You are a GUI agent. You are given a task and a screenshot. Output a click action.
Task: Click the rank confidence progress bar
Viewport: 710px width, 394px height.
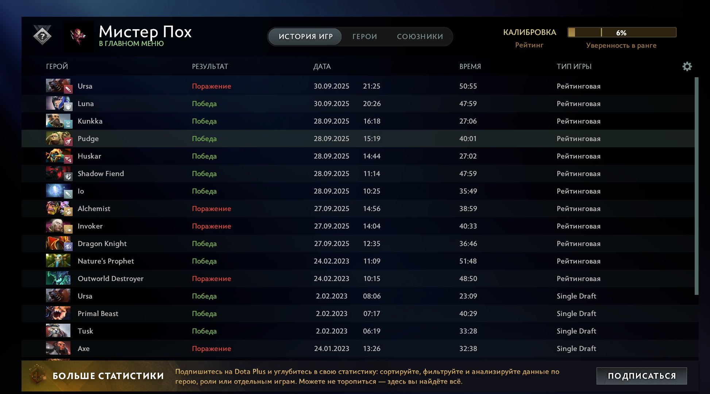[x=622, y=32]
